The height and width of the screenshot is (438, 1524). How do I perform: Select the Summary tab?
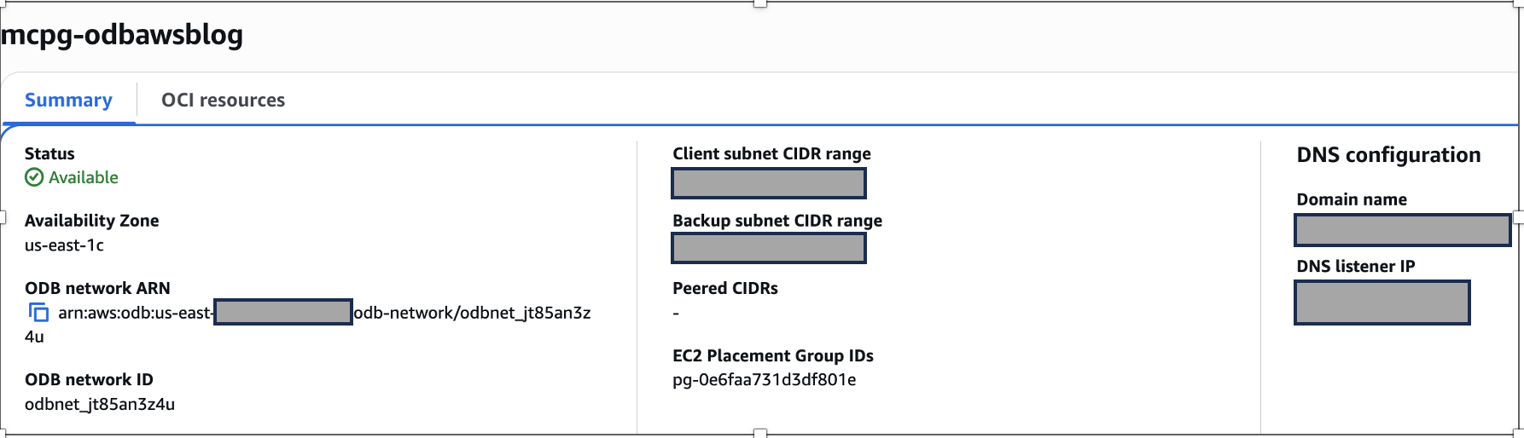[68, 100]
